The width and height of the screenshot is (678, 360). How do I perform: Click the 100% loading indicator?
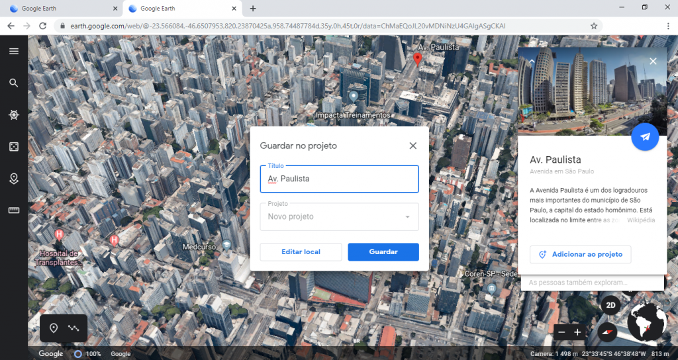pos(88,353)
